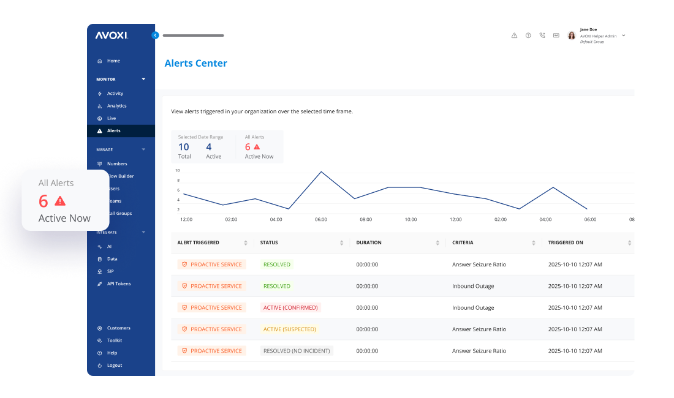674x398 pixels.
Task: Click the Alerts Center heading link
Action: [x=196, y=63]
